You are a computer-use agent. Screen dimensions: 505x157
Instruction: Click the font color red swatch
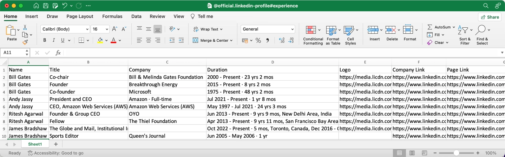pyautogui.click(x=113, y=40)
